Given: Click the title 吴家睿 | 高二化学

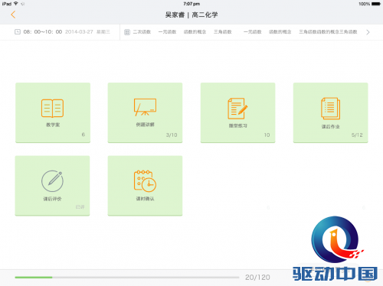Looking at the screenshot, I should point(191,15).
